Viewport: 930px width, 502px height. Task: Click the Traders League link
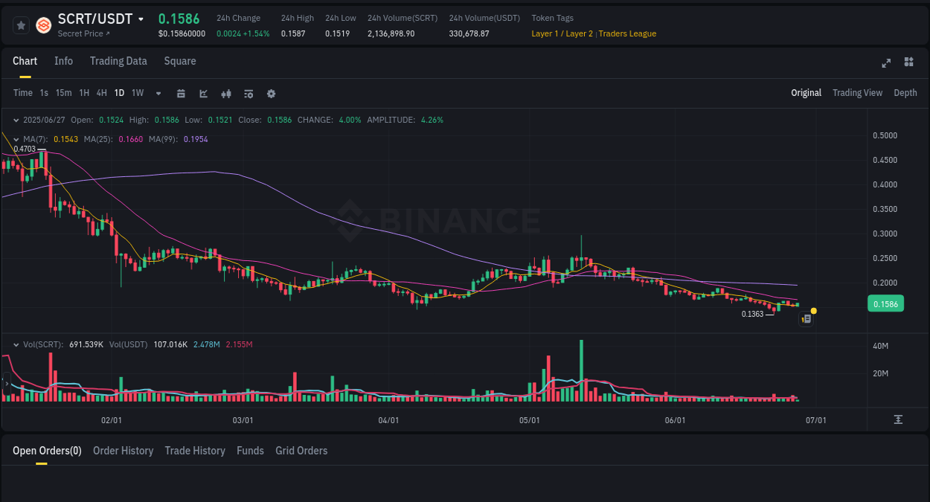coord(627,33)
